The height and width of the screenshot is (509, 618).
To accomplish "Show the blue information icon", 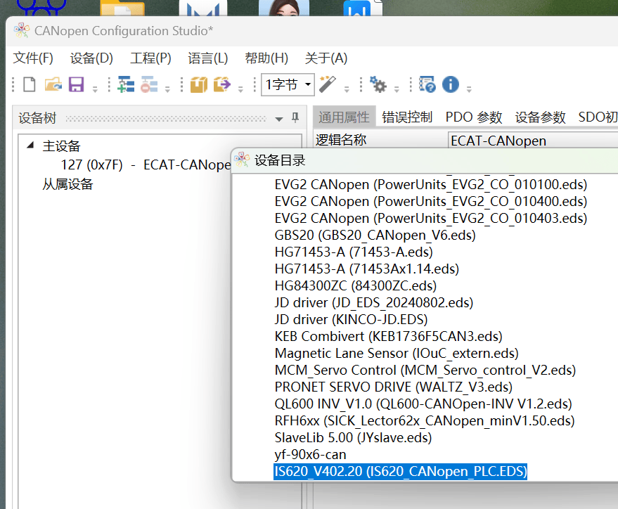I will (x=451, y=84).
